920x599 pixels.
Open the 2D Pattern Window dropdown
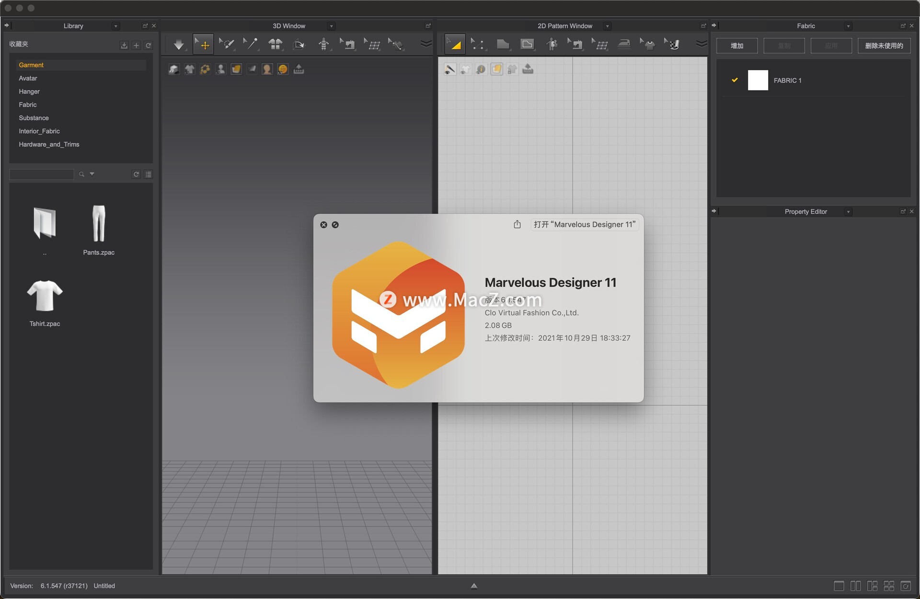pos(607,26)
